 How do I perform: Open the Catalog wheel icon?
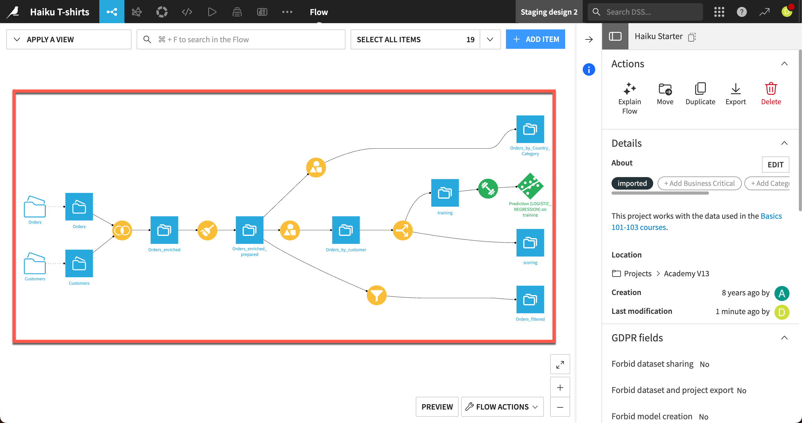[162, 12]
